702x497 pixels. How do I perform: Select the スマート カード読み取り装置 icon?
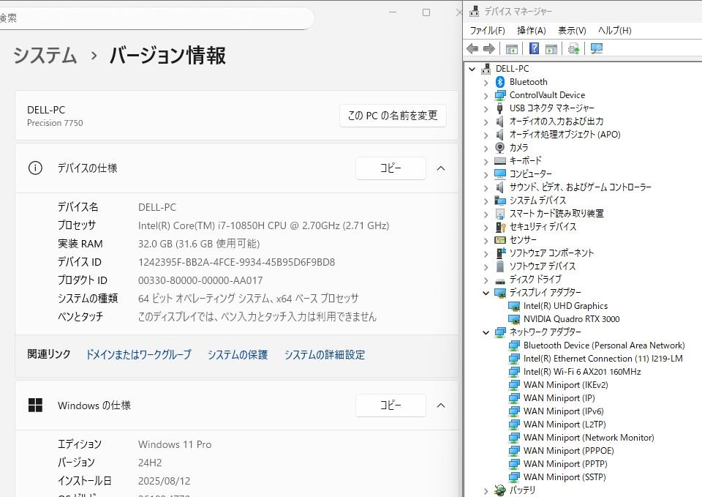500,214
